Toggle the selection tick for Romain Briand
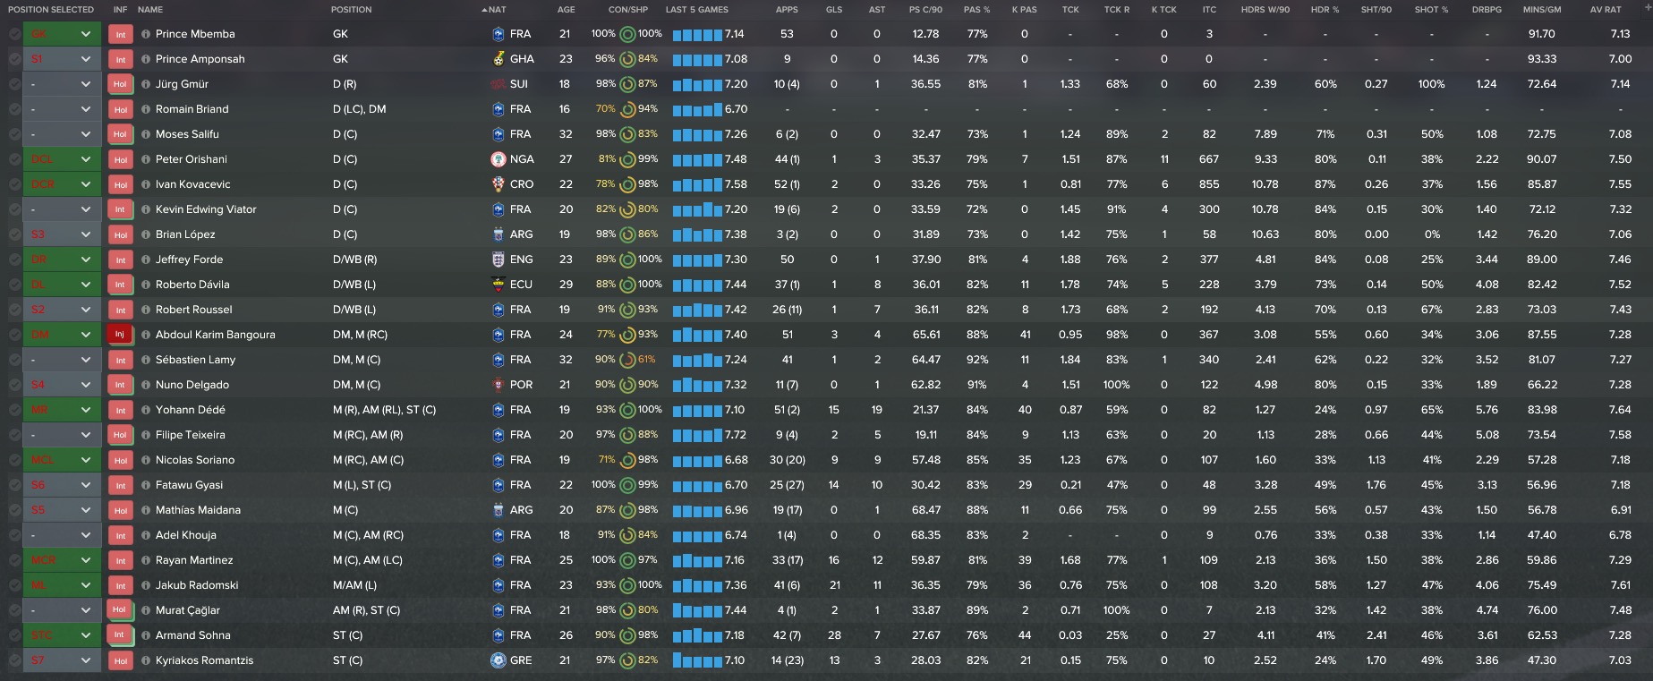 click(14, 109)
